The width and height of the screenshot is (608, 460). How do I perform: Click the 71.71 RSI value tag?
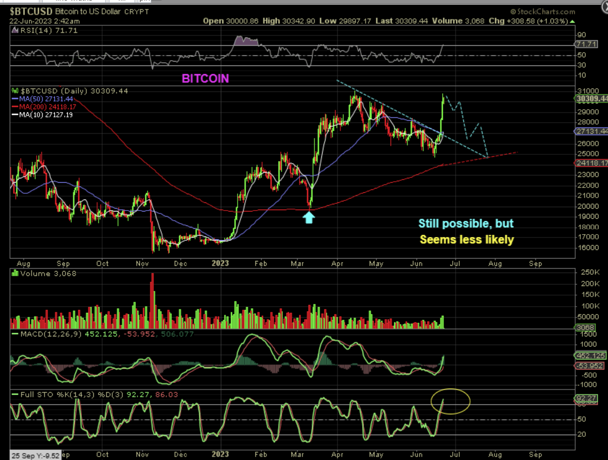[586, 44]
